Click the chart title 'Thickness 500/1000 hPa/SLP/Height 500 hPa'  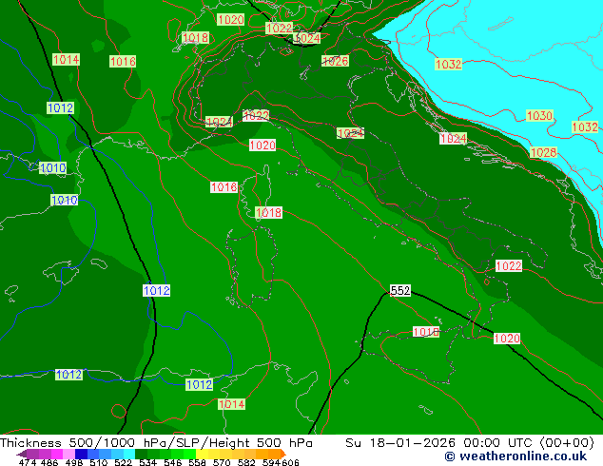coord(156,443)
